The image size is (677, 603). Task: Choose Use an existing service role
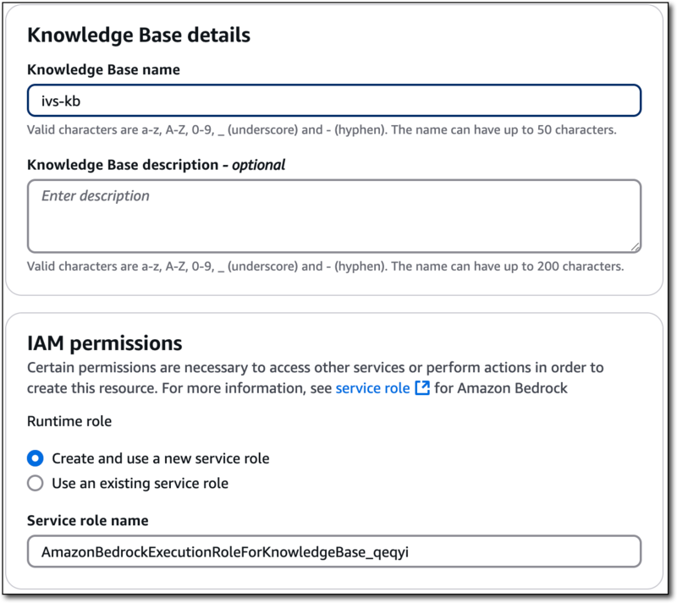click(34, 483)
